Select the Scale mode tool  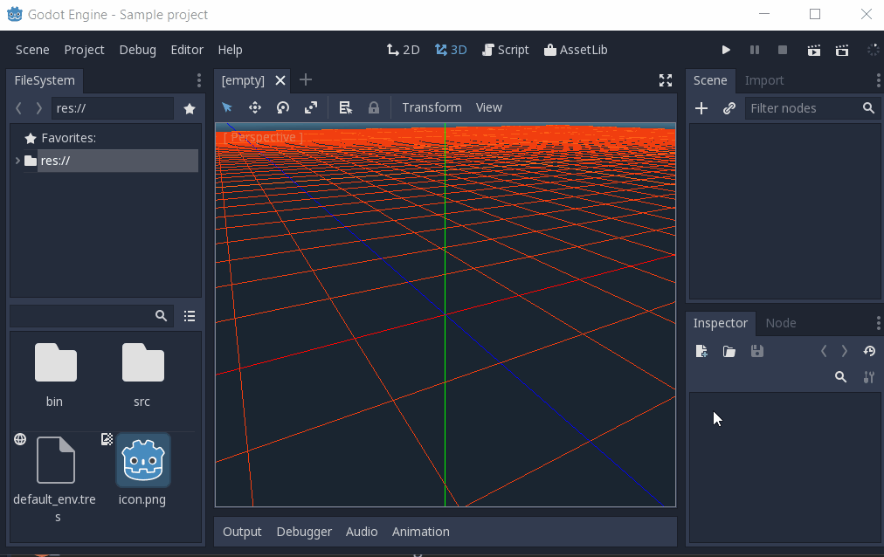pos(311,107)
